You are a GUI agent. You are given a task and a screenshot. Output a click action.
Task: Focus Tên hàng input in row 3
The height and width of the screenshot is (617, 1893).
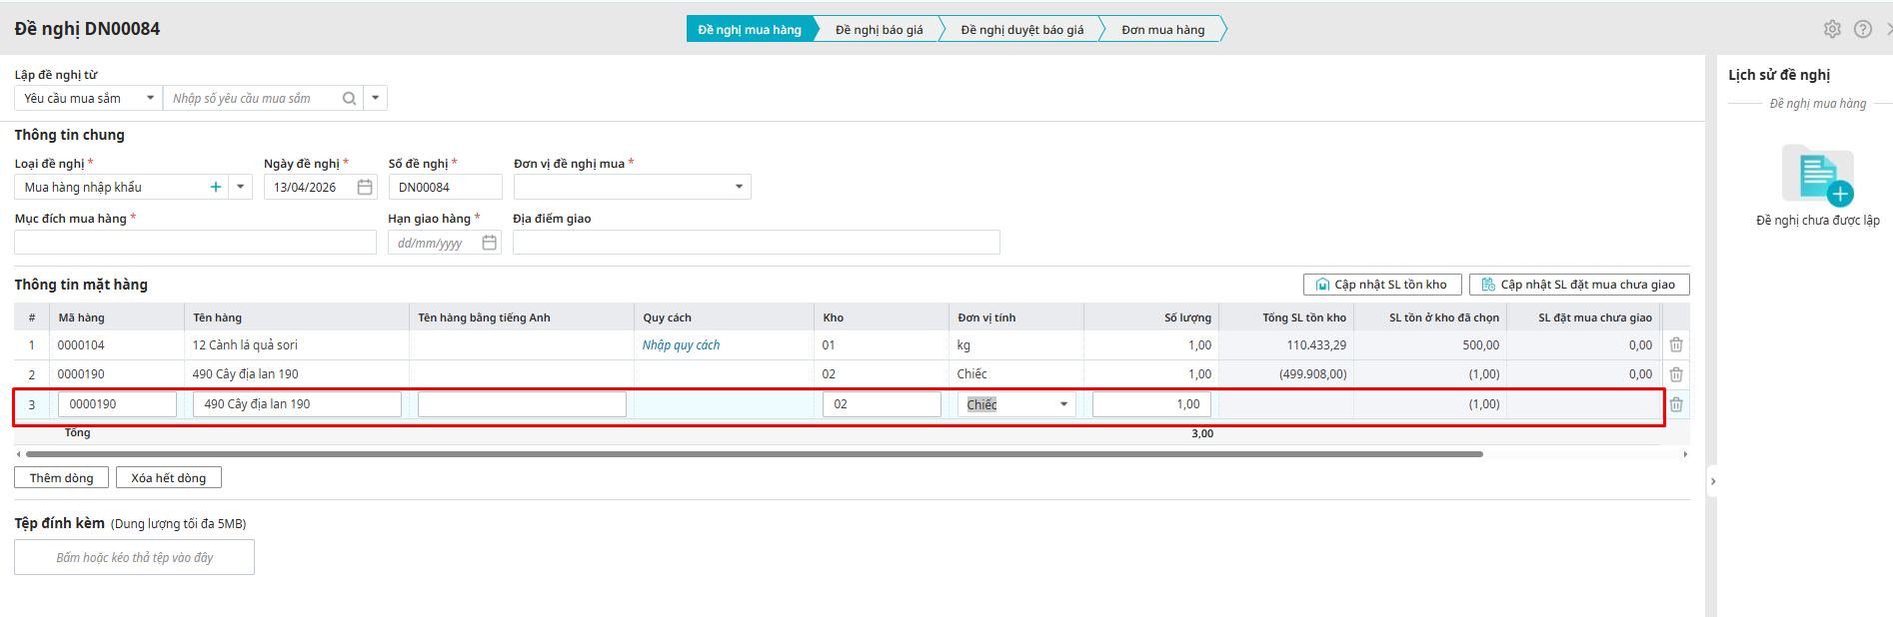click(297, 404)
